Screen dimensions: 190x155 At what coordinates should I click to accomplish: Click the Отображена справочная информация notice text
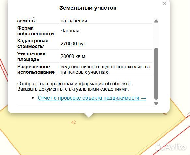[74, 84]
